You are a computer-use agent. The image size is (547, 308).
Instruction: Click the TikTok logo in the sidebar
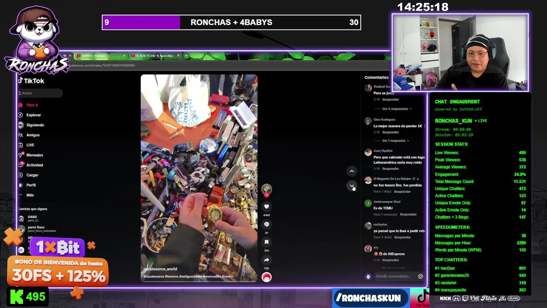(31, 80)
